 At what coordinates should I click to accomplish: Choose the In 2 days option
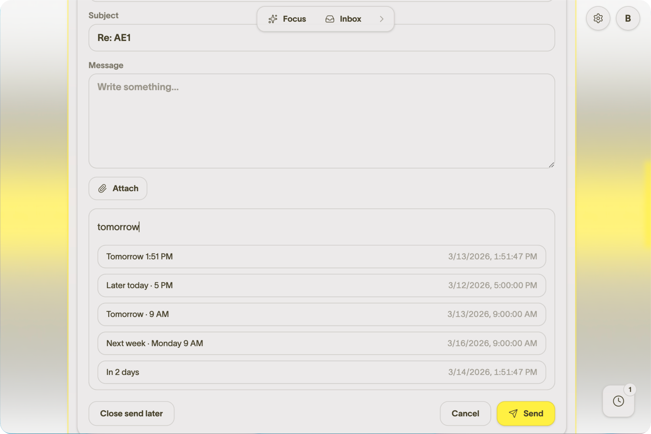pyautogui.click(x=321, y=372)
